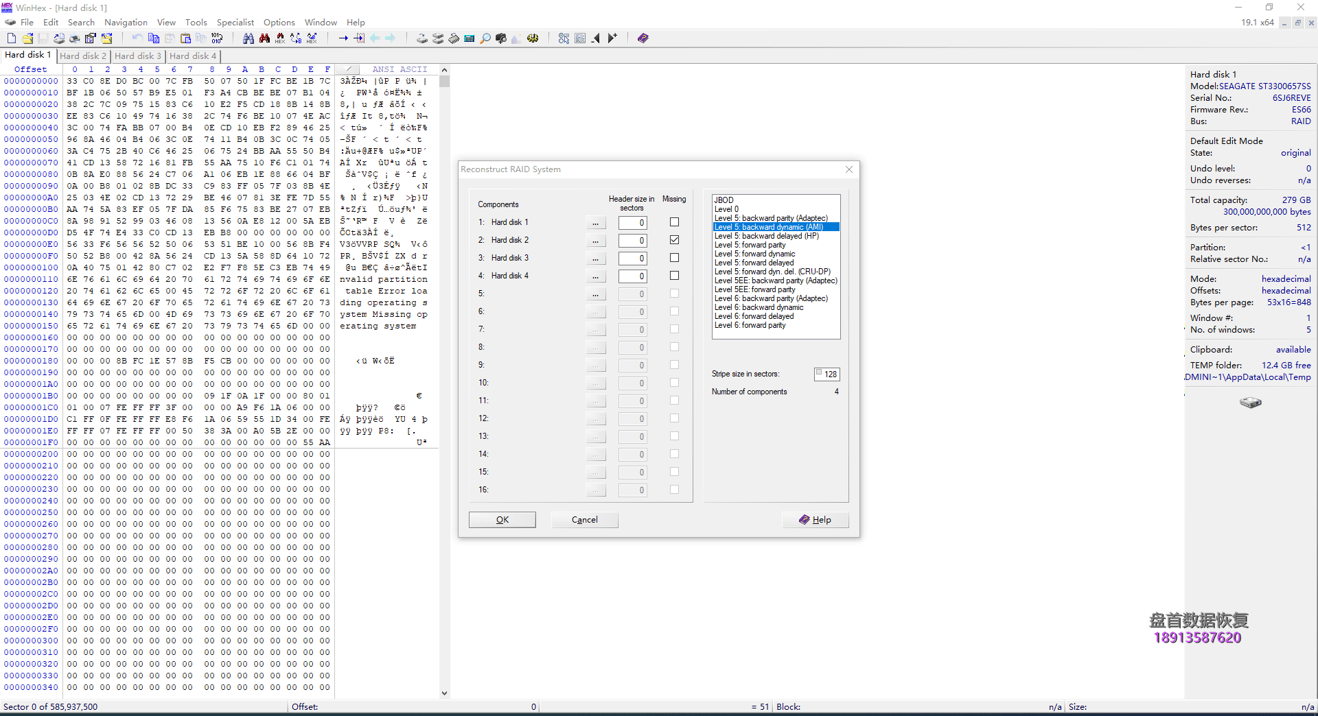Screen dimensions: 1318x716
Task: Switch to Hard disk 2 tab
Action: 83,56
